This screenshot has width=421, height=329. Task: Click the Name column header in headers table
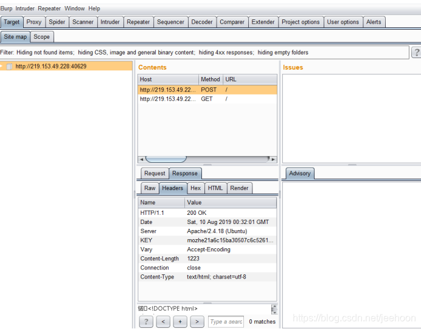pos(161,203)
